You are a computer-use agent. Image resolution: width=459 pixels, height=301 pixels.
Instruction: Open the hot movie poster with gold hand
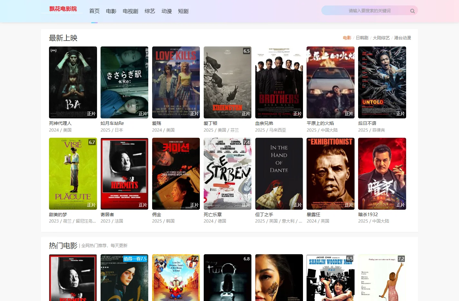click(279, 278)
